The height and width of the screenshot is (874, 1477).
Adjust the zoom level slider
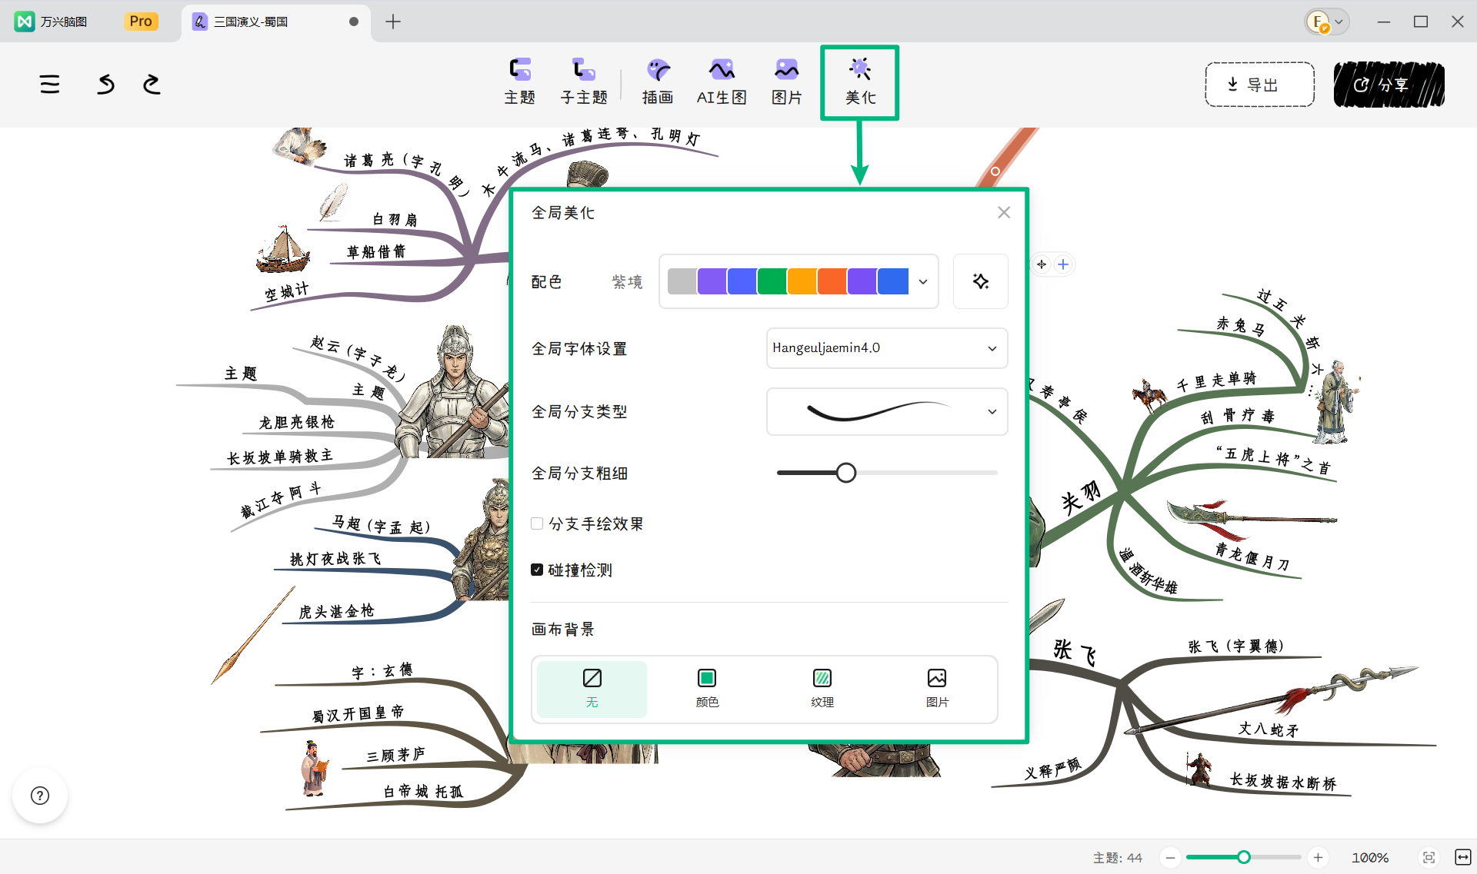pyautogui.click(x=1244, y=857)
